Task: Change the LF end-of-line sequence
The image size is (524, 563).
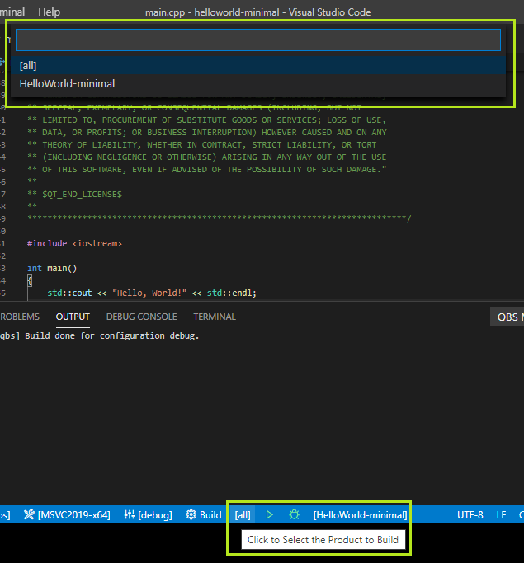Action: coord(501,514)
